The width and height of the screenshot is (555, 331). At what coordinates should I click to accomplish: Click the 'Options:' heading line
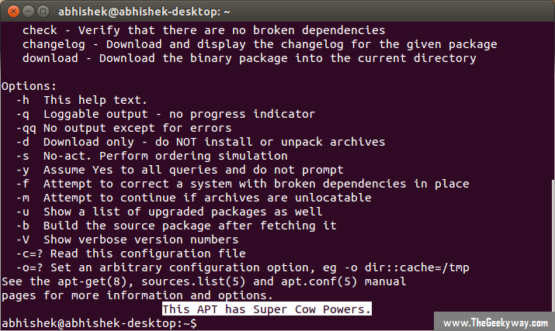pos(30,86)
